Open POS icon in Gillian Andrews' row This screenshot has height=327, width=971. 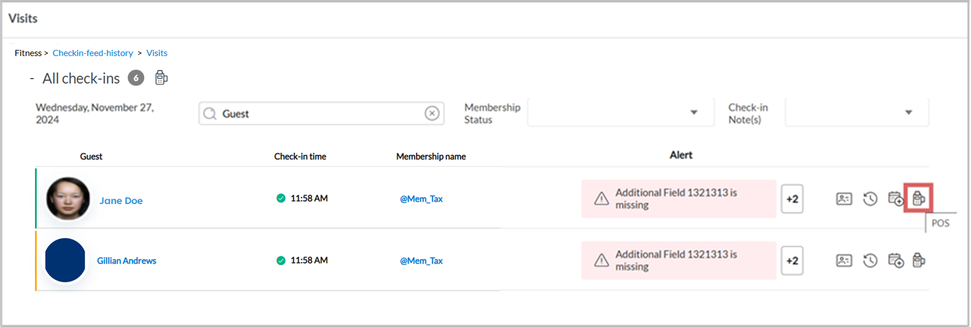(919, 260)
